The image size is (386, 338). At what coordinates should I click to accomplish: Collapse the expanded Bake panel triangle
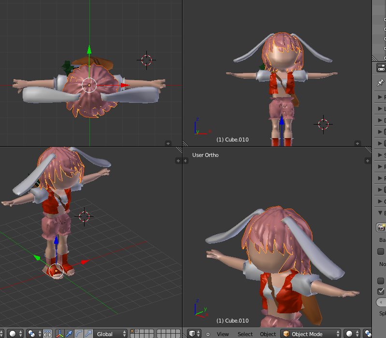[380, 212]
